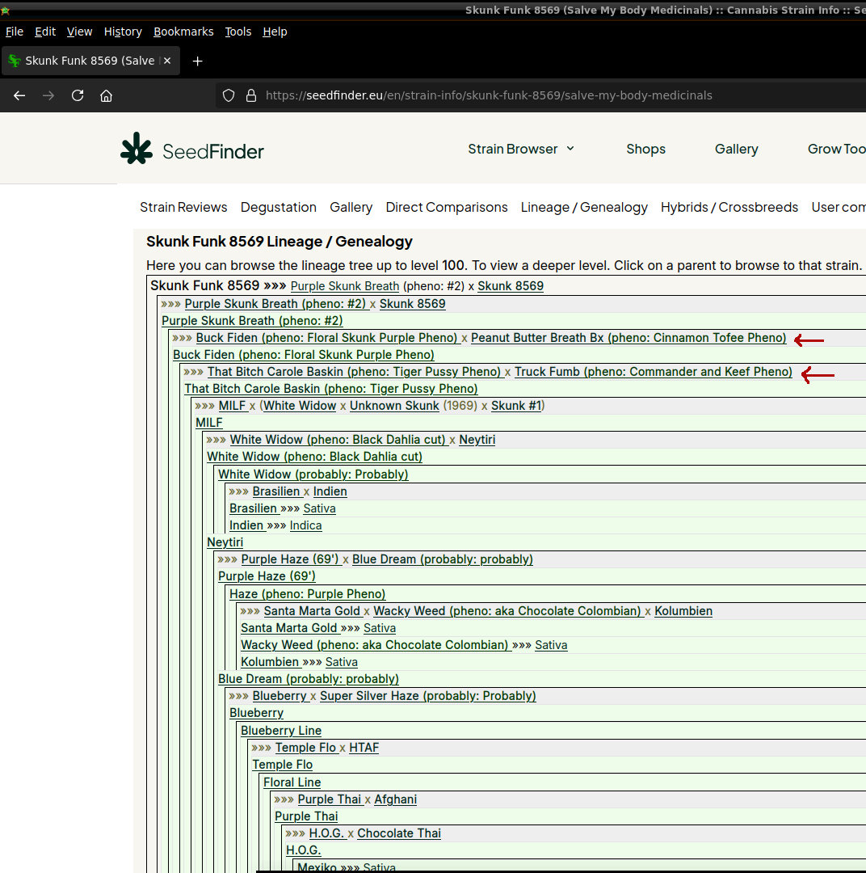Open the View menu
This screenshot has width=866, height=873.
click(x=80, y=32)
